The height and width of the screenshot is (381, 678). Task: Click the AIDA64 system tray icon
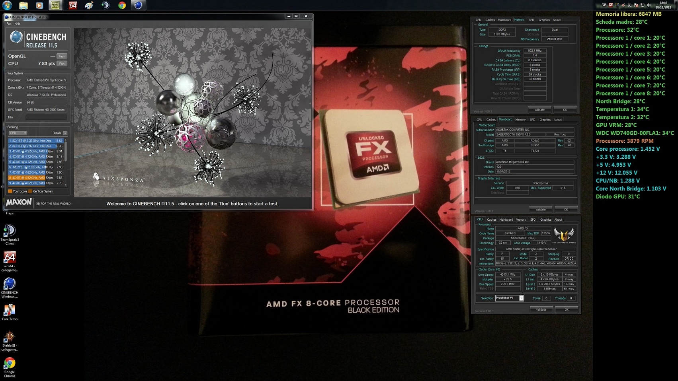pyautogui.click(x=611, y=5)
